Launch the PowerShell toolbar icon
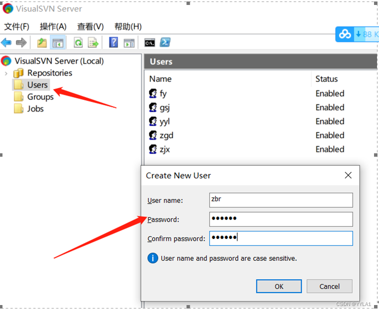379x311 pixels. [x=165, y=43]
